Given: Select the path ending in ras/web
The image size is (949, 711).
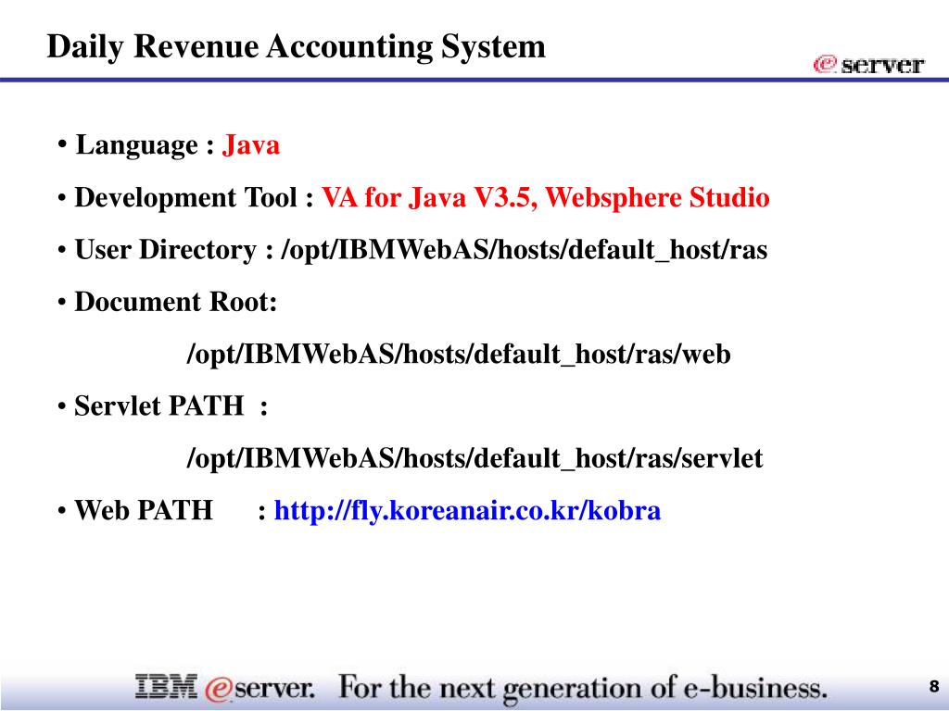Looking at the screenshot, I should click(x=459, y=355).
